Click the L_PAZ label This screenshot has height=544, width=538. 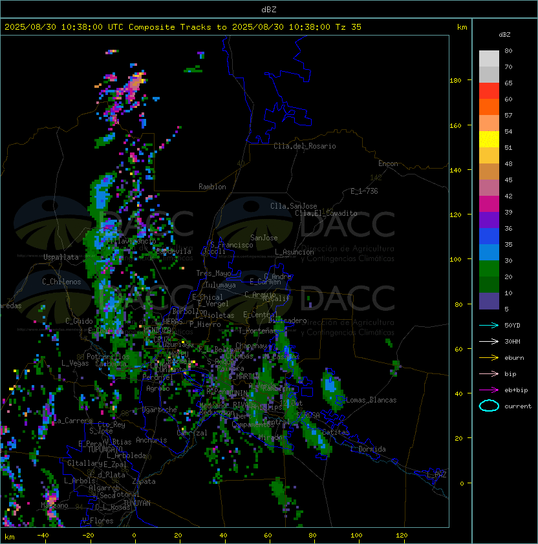[x=436, y=475]
